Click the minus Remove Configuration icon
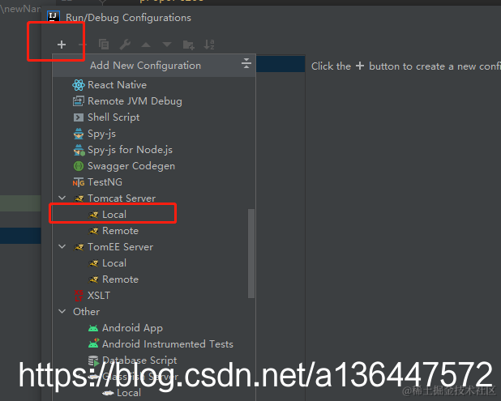This screenshot has width=501, height=401. [83, 45]
